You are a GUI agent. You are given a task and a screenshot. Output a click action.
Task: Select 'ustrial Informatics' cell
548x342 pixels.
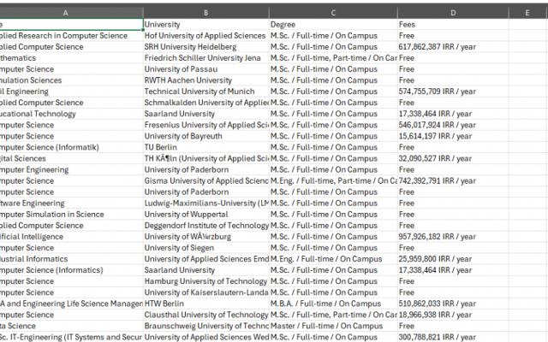(x=71, y=259)
